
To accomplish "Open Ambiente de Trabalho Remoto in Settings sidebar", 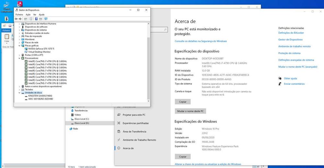I will (x=139, y=140).
